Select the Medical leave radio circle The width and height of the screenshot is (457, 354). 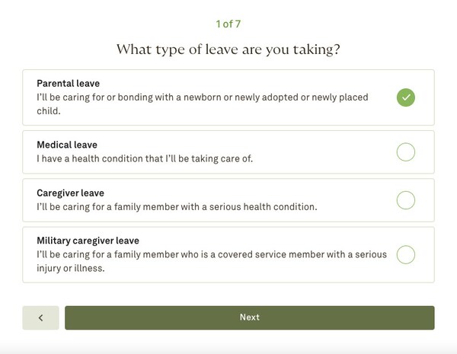pos(406,152)
